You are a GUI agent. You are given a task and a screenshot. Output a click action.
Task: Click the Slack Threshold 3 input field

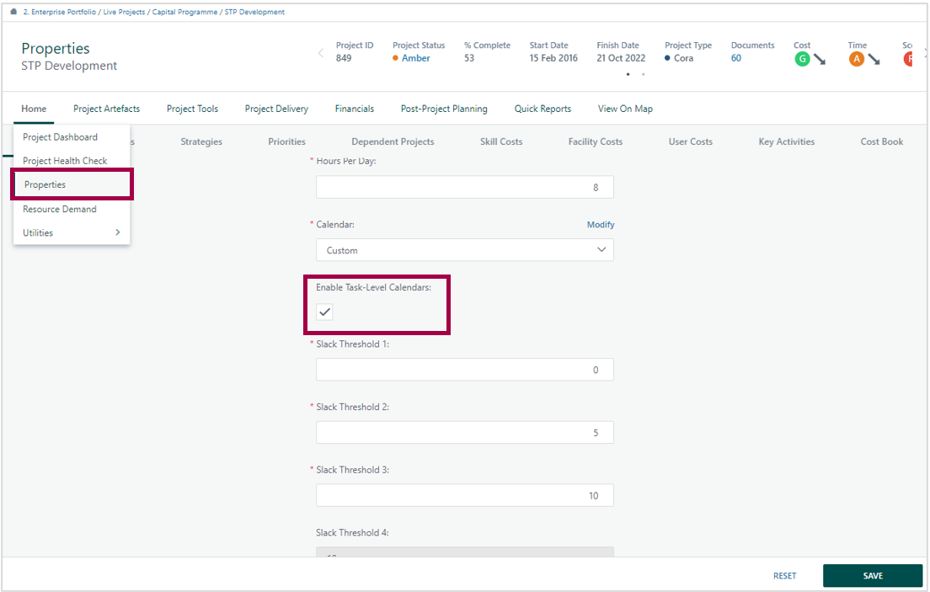pyautogui.click(x=464, y=495)
